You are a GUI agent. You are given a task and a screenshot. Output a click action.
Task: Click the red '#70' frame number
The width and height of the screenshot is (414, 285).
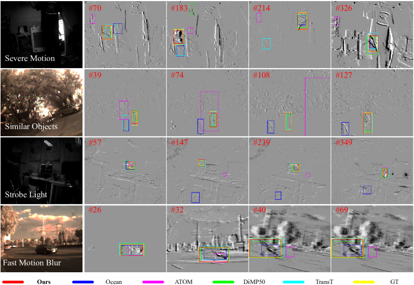(x=95, y=8)
